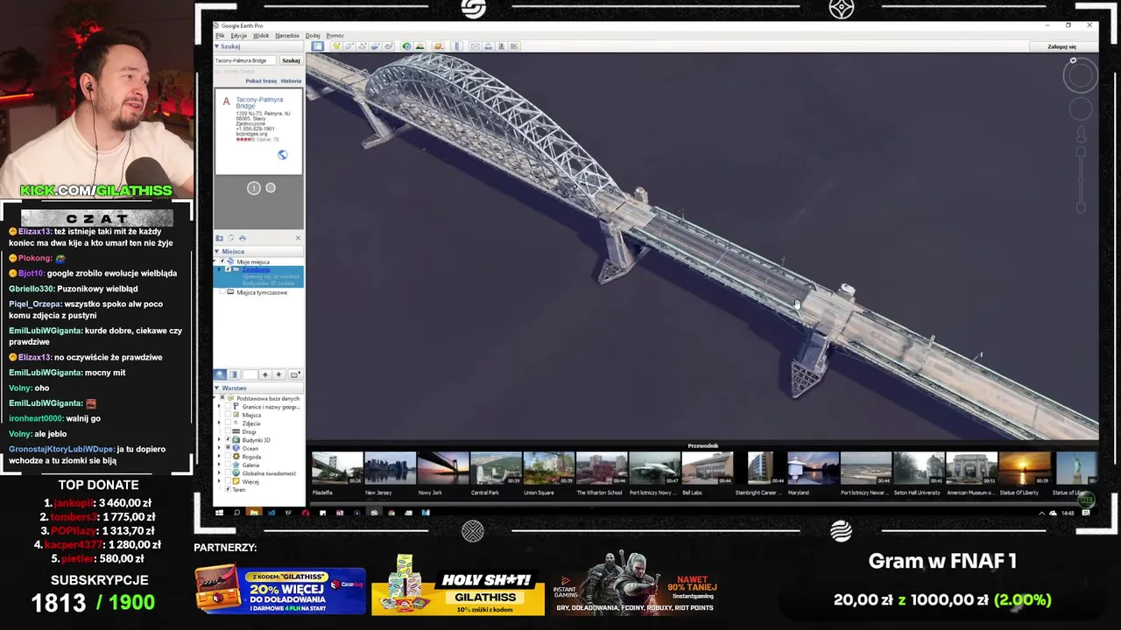Switch planet view toolbar icon
Image resolution: width=1121 pixels, height=630 pixels.
[438, 45]
